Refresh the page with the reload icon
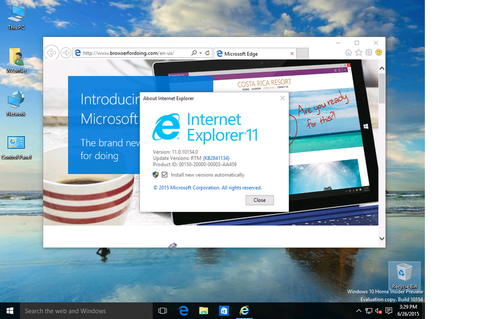The width and height of the screenshot is (478, 319). click(207, 53)
